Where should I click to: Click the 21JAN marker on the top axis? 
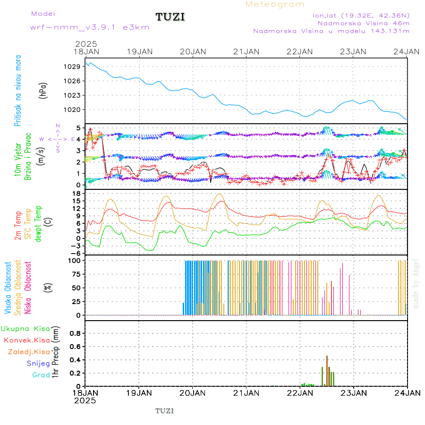[x=246, y=51]
